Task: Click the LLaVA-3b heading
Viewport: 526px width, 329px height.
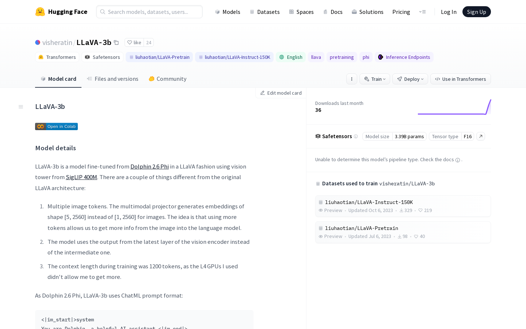Action: click(x=50, y=107)
